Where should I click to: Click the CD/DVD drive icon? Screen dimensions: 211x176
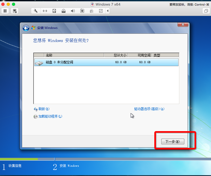[x=64, y=11]
